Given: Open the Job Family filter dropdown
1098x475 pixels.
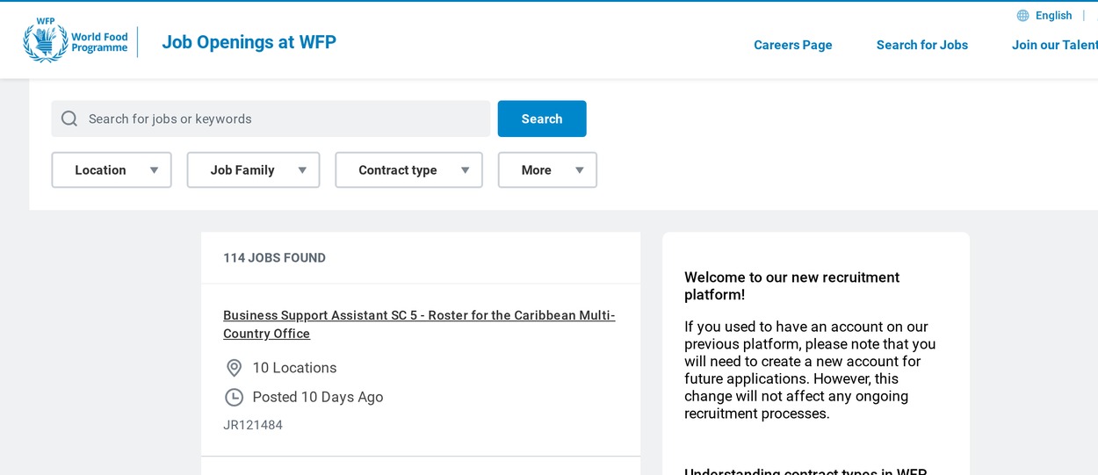Looking at the screenshot, I should 253,170.
